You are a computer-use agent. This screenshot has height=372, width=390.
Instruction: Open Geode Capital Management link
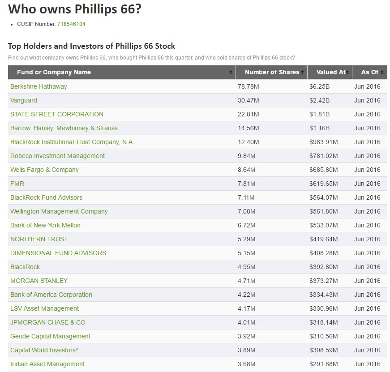pyautogui.click(x=50, y=337)
